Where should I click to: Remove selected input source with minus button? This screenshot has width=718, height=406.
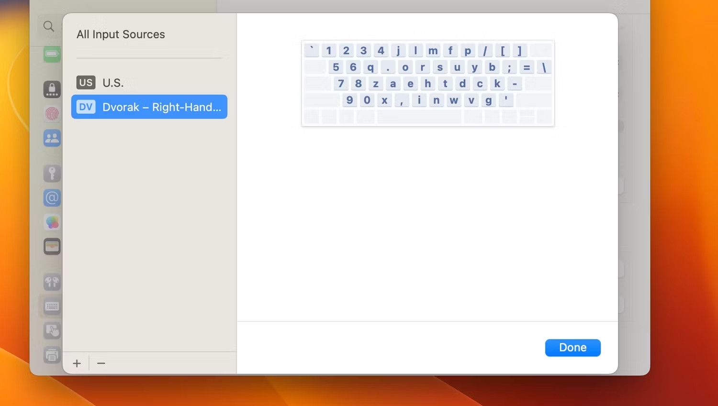click(101, 363)
